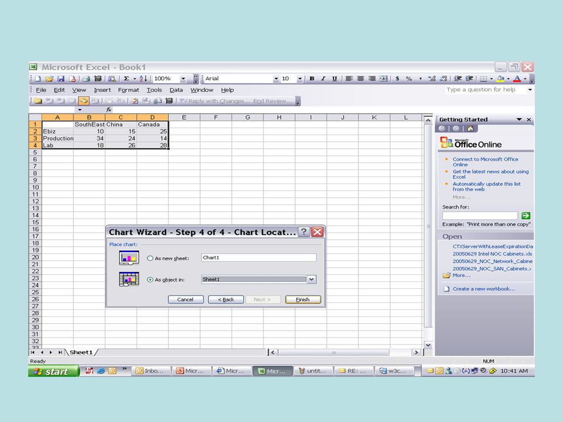563x422 pixels.
Task: Switch to 'w3c...' taskbar window
Action: [394, 371]
